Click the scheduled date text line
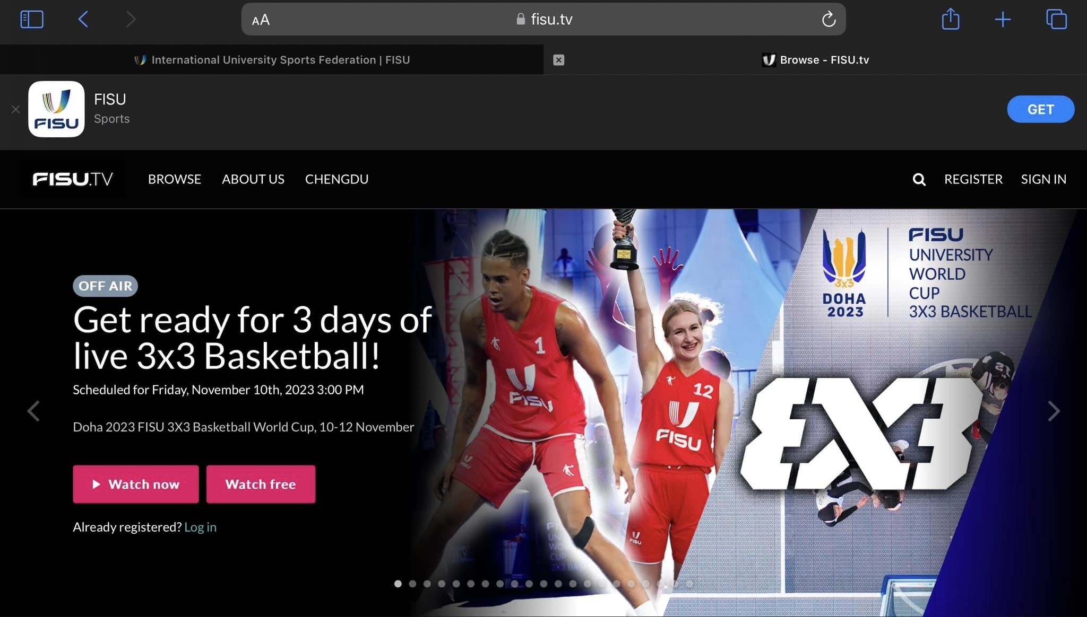1087x617 pixels. point(218,390)
